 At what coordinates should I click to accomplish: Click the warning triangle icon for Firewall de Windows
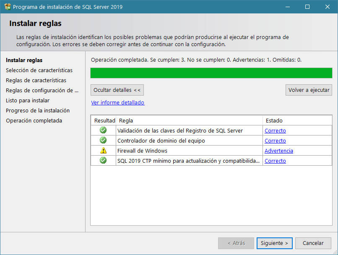103,151
